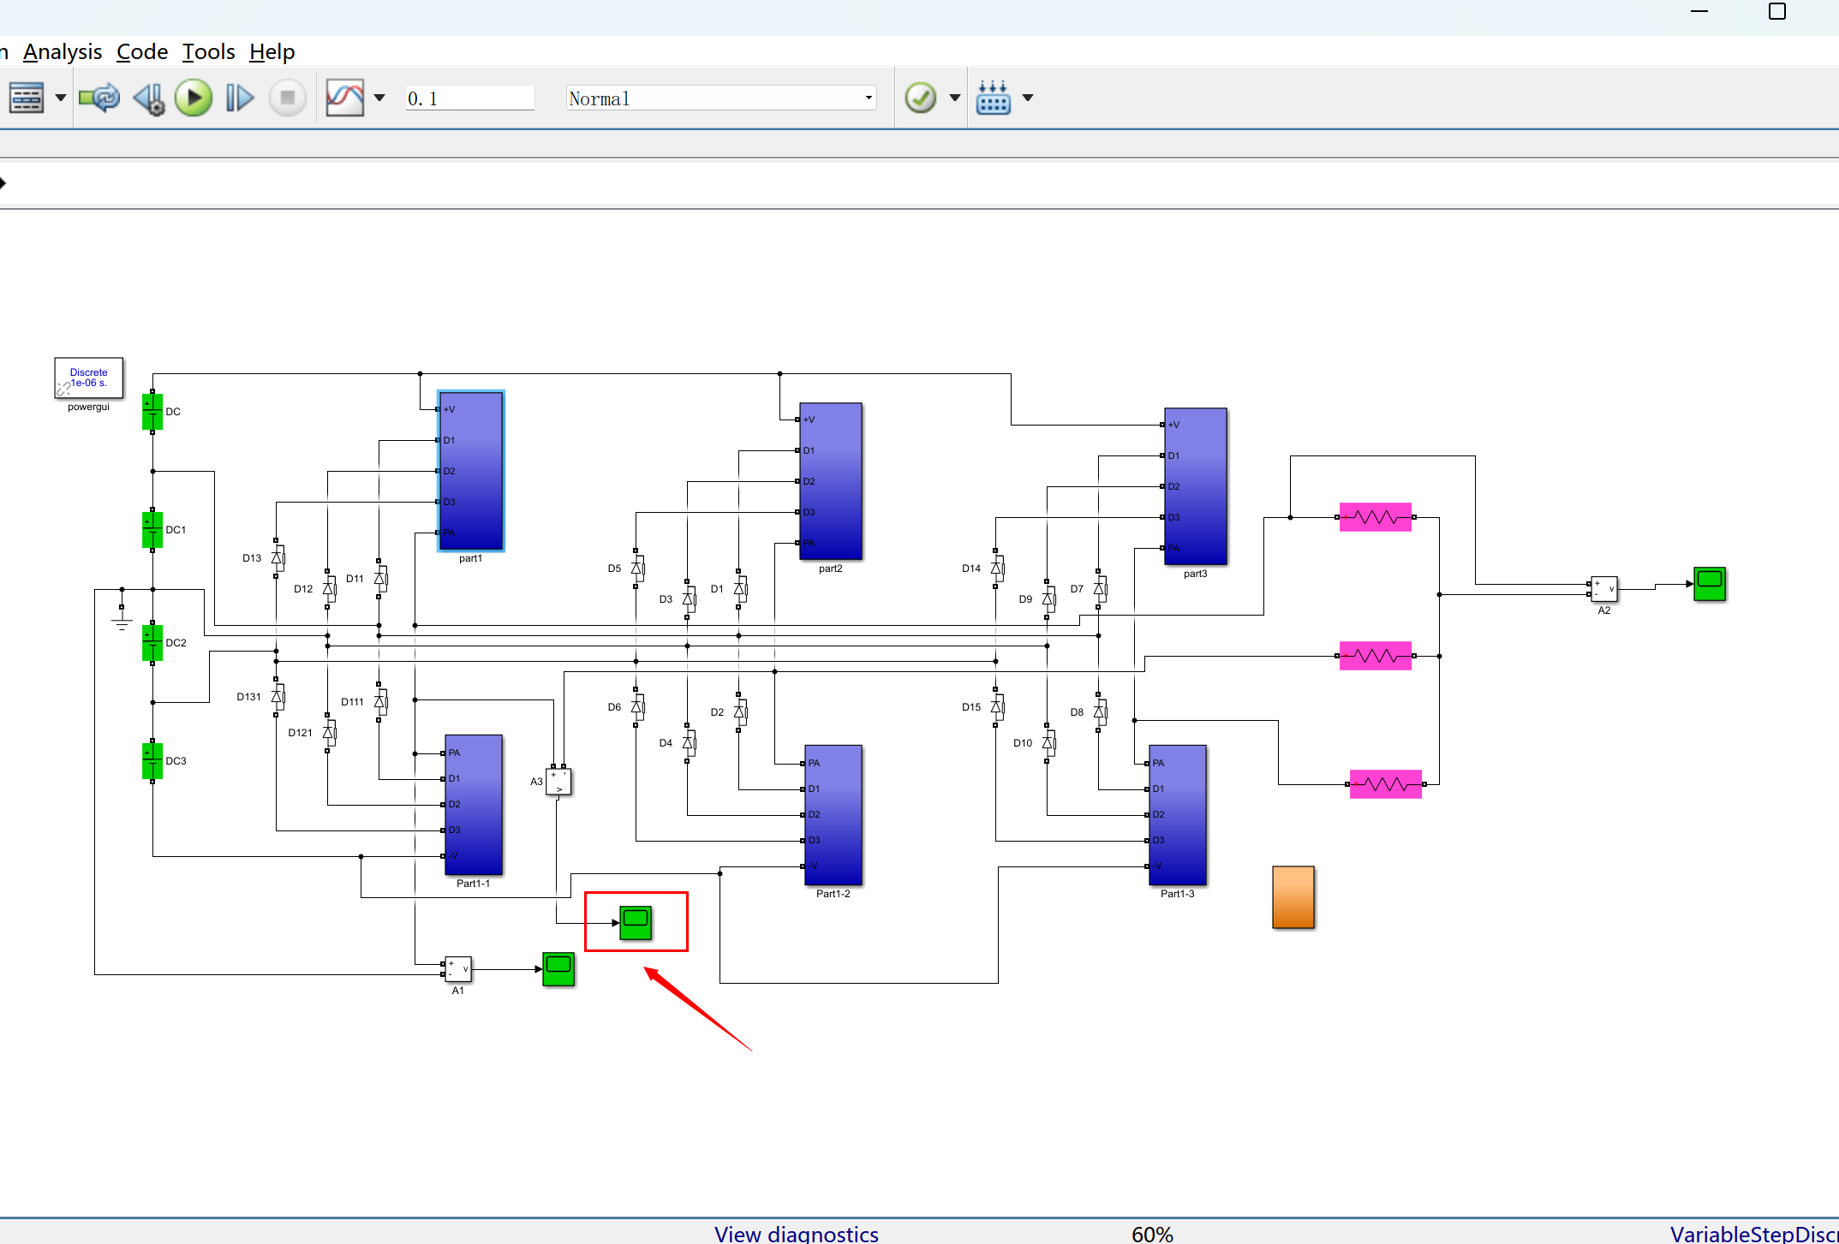This screenshot has height=1244, width=1839.
Task: Click the VariableStepDiscrete solver link
Action: (1753, 1234)
